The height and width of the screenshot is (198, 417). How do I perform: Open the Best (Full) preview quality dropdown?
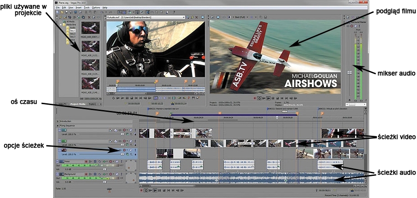point(247,17)
